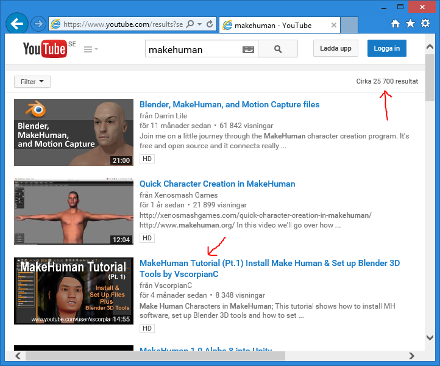
Task: Open Blender, MakeHuman, and Motion Capture thumbnail
Action: tap(74, 132)
